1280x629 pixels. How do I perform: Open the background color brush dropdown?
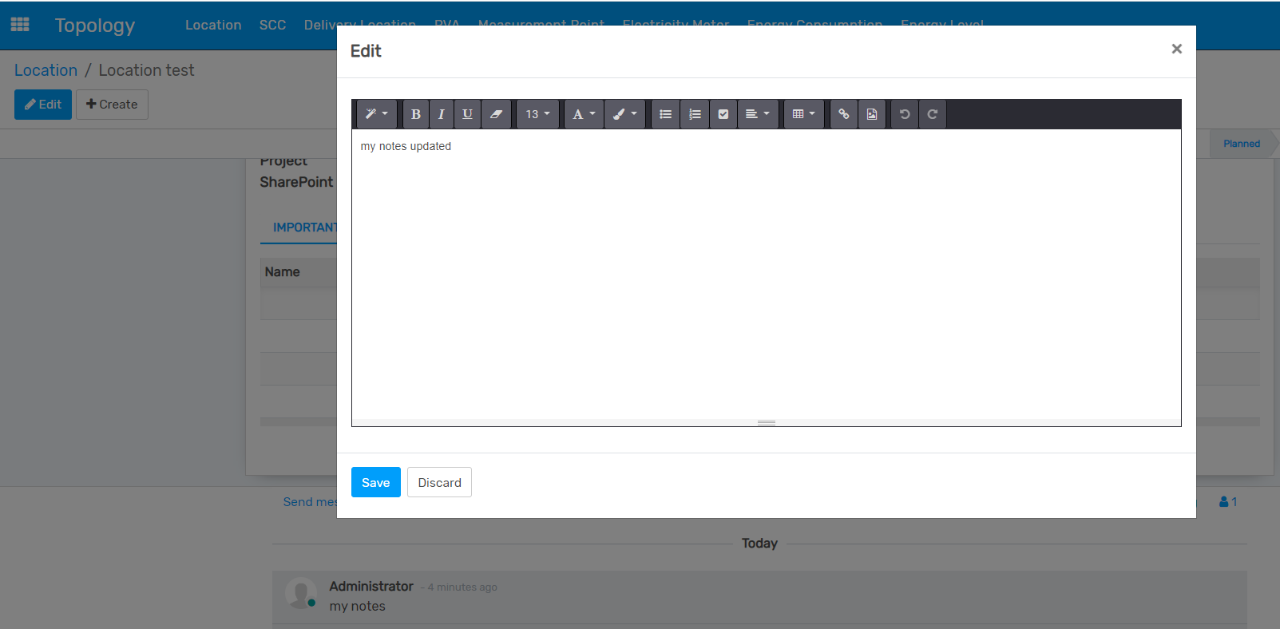[624, 114]
